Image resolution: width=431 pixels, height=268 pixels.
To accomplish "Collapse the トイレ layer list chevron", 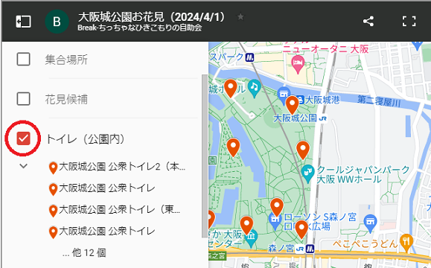I will 24,166.
